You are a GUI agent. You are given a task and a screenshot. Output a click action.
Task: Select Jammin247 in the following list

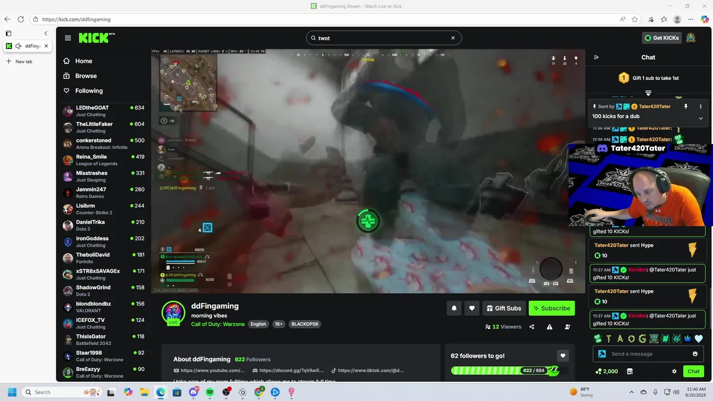[x=104, y=192]
